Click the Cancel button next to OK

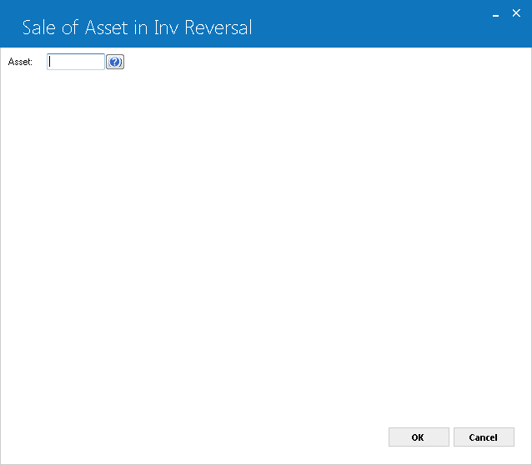(x=484, y=437)
